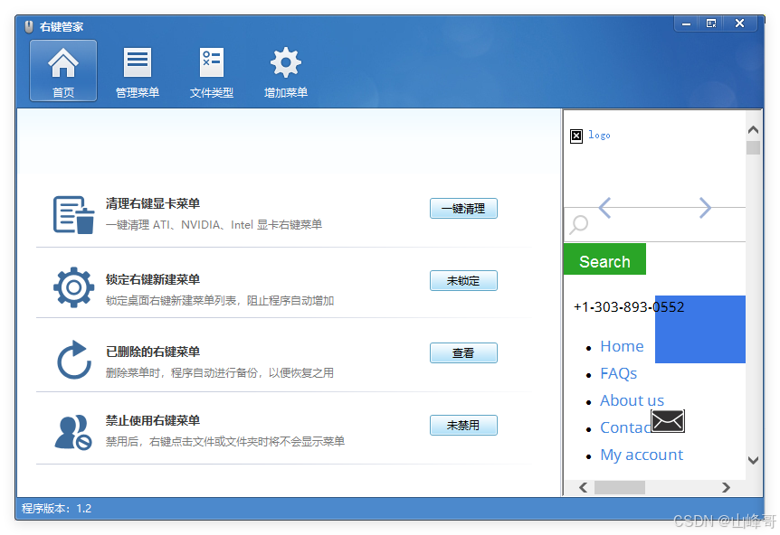Click the 查看 button for deleted menus
This screenshot has width=780, height=535.
pyautogui.click(x=463, y=352)
